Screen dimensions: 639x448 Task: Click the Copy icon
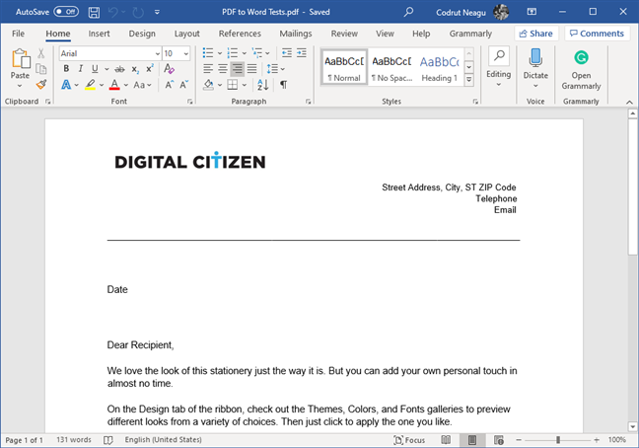pos(40,69)
